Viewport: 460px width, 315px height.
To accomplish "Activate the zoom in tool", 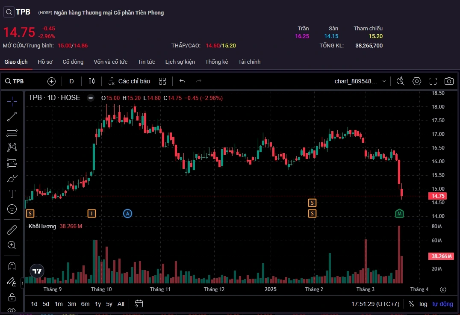I will [x=12, y=245].
